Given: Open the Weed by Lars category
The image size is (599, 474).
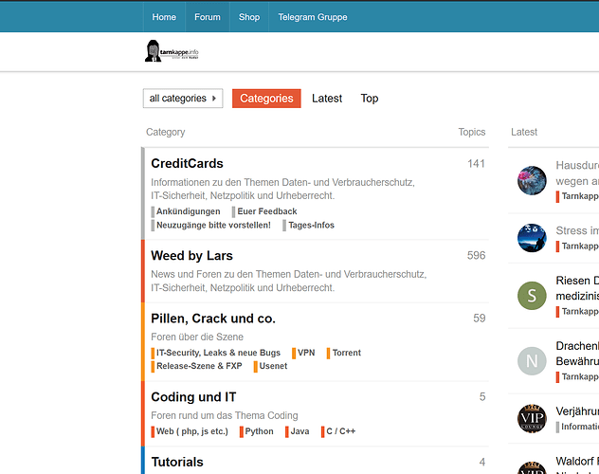Looking at the screenshot, I should tap(191, 256).
